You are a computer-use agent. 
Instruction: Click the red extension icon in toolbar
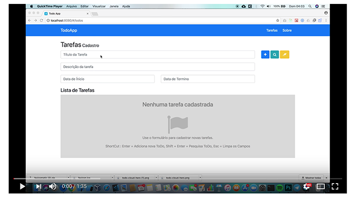point(297,20)
